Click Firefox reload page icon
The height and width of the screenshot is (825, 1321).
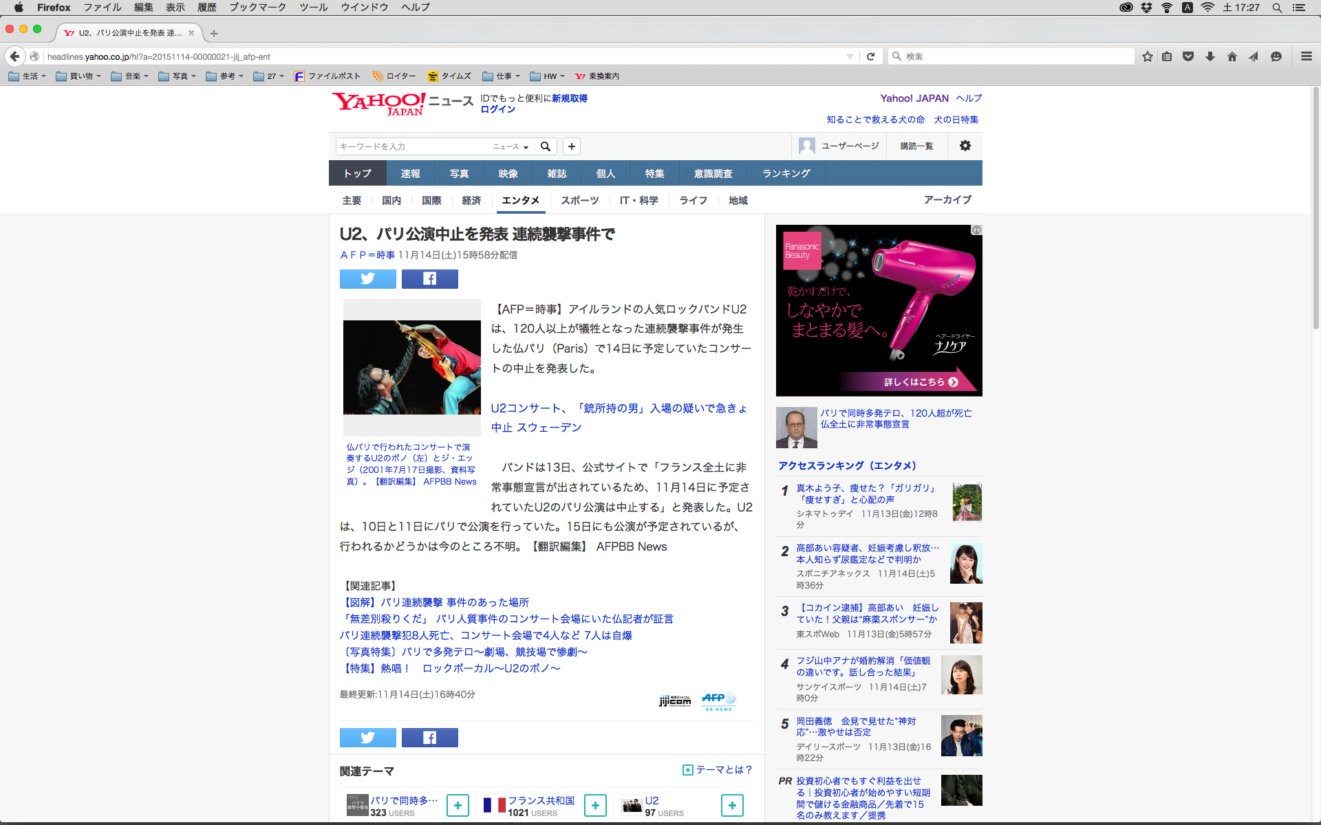[x=870, y=56]
